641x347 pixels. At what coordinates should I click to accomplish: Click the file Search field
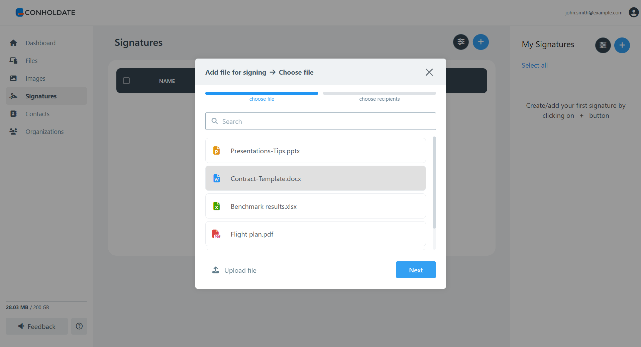point(320,121)
